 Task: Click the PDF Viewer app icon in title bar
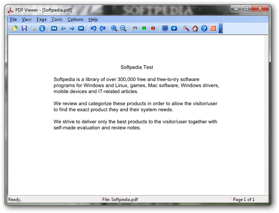click(10, 10)
